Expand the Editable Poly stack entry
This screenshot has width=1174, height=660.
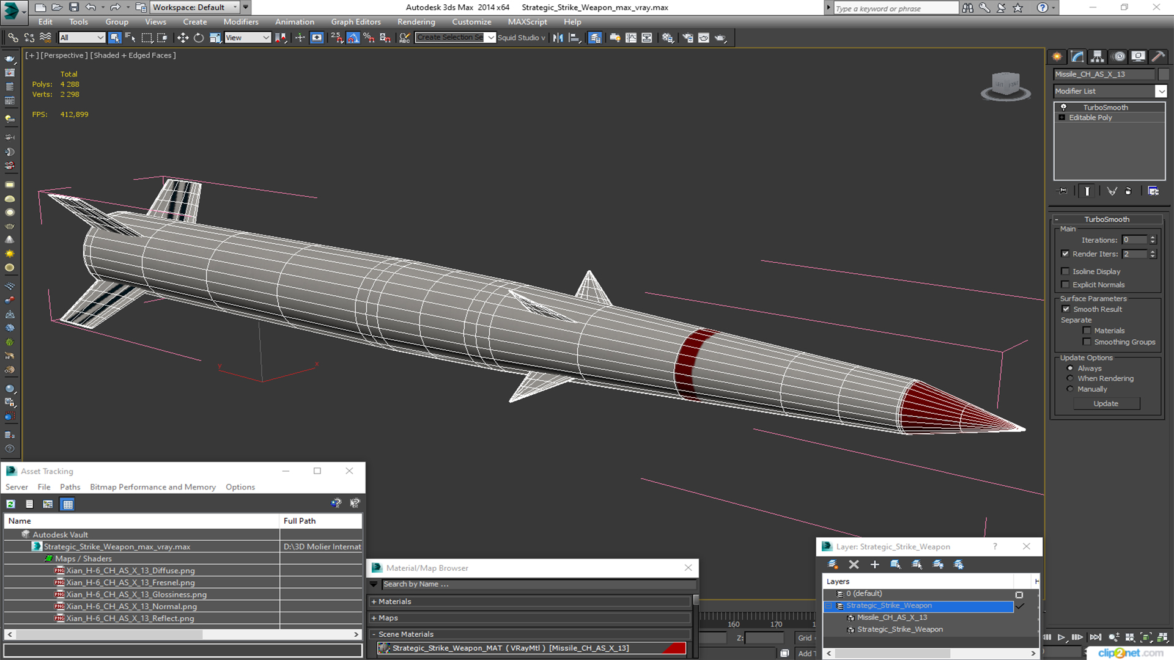[x=1062, y=118]
